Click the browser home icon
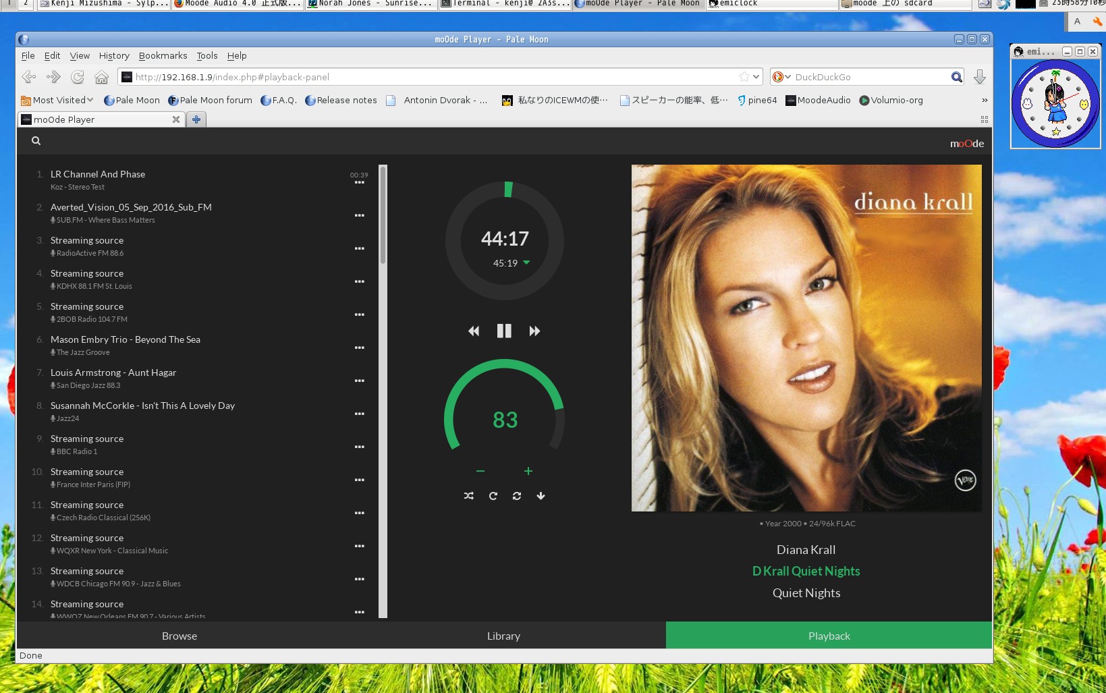This screenshot has width=1106, height=693. 101,77
